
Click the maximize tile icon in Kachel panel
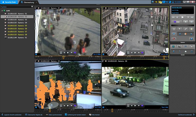pos(174,46)
